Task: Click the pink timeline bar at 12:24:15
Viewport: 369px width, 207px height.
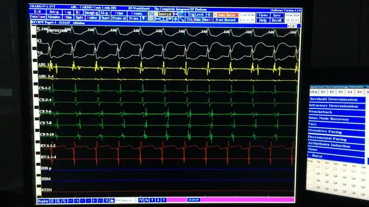Action: coord(231,200)
